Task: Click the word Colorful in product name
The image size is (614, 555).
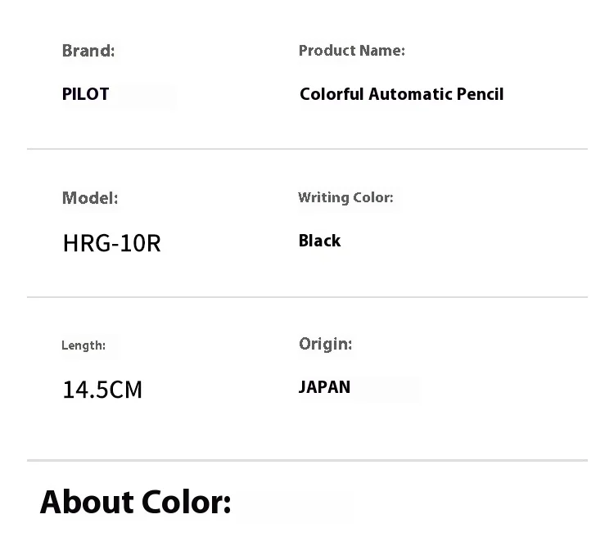Action: pos(332,94)
